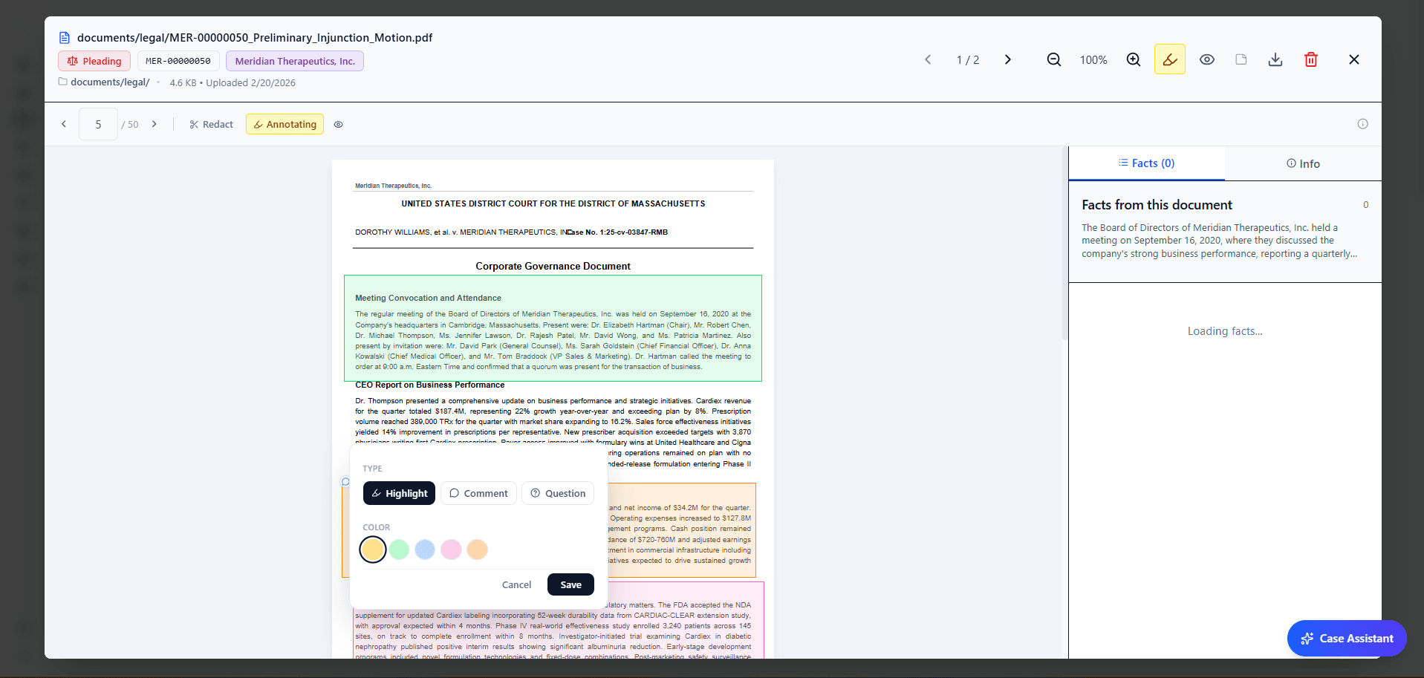Toggle the annotation highlighter tool in header

coord(1170,59)
